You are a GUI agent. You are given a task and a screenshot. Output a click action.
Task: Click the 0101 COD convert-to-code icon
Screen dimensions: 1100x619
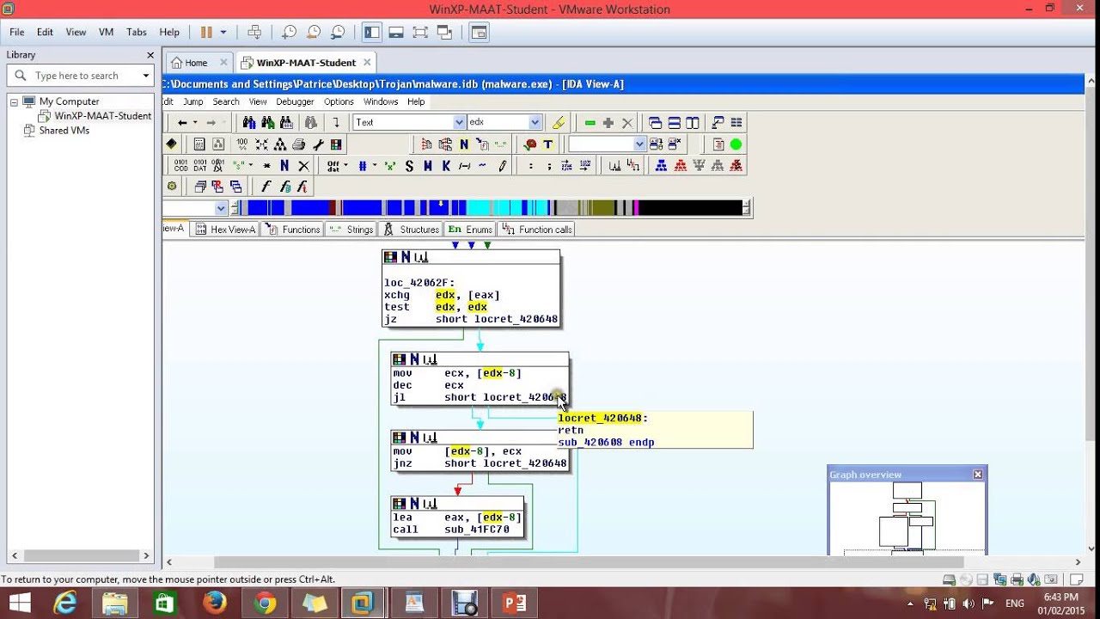point(180,165)
